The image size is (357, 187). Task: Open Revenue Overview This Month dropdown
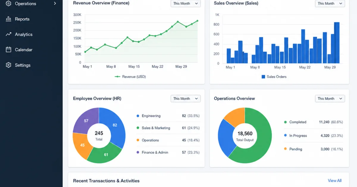[186, 4]
